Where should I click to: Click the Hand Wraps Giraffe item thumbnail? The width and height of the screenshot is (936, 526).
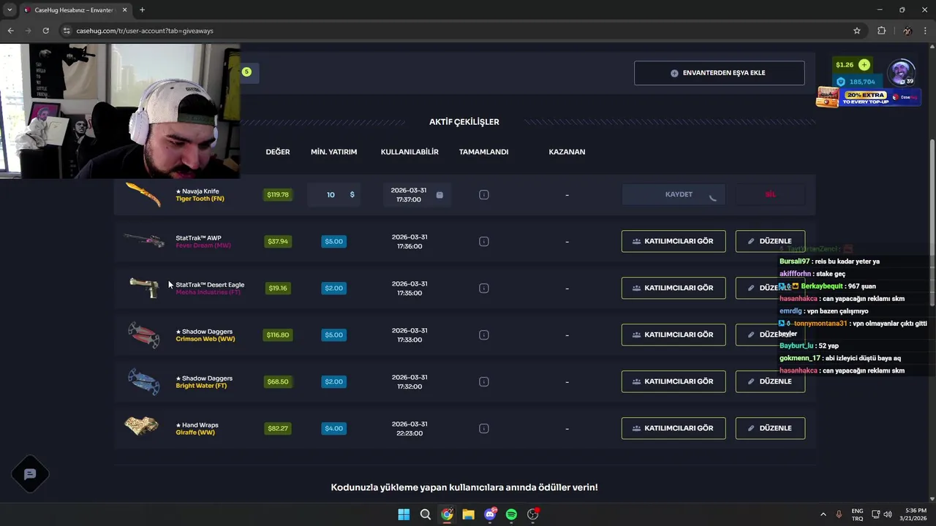141,426
